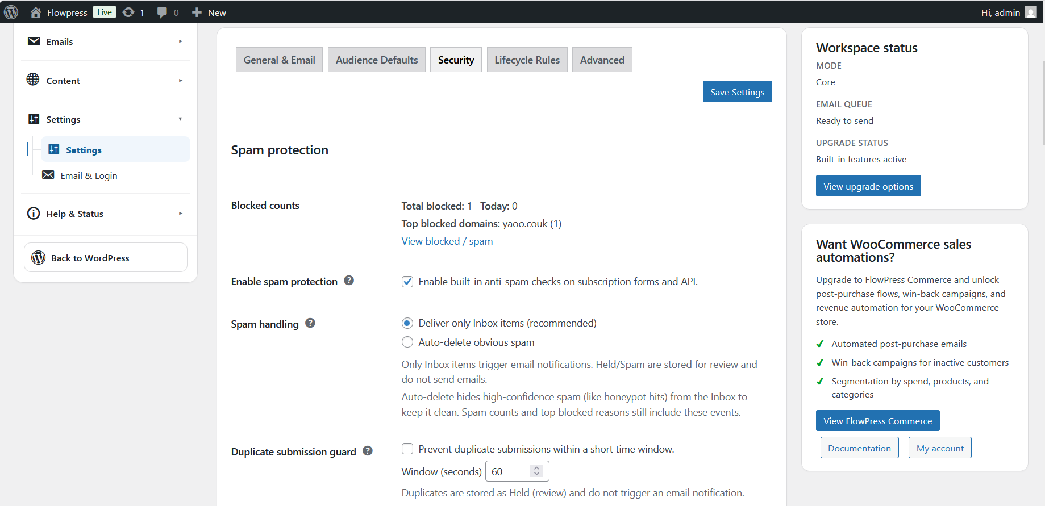Click View FlowPress Commerce button

(x=878, y=421)
